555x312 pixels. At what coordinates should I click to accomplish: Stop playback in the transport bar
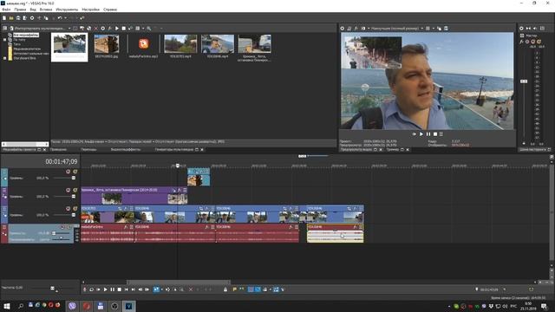[x=120, y=289]
